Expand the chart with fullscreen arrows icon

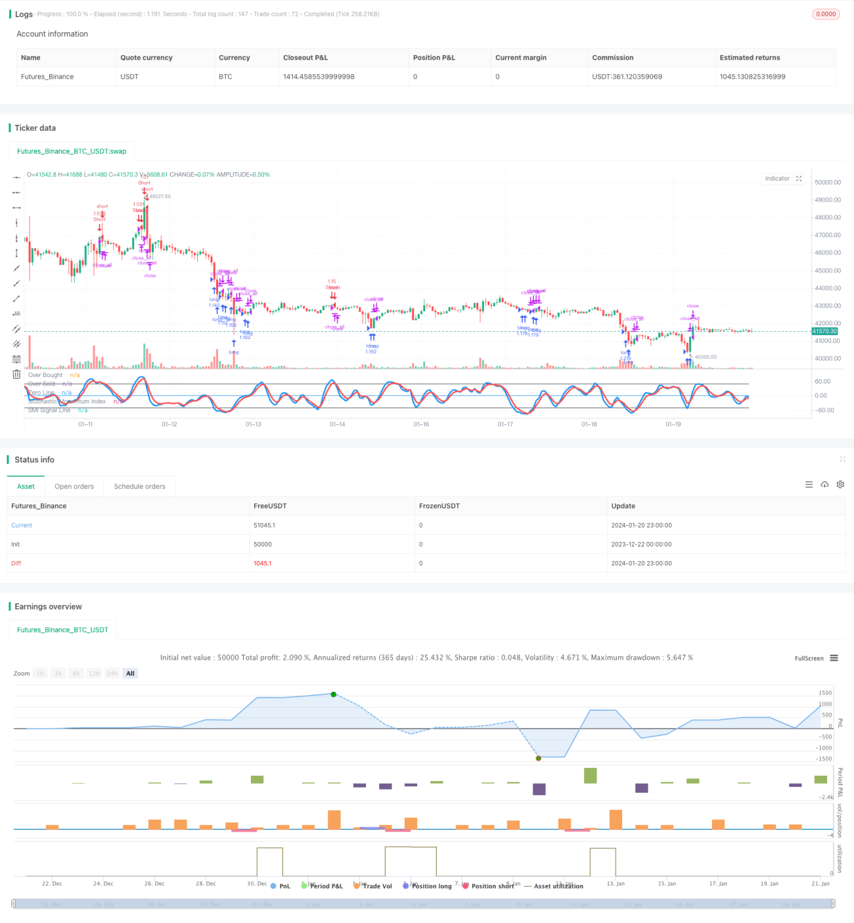point(799,179)
